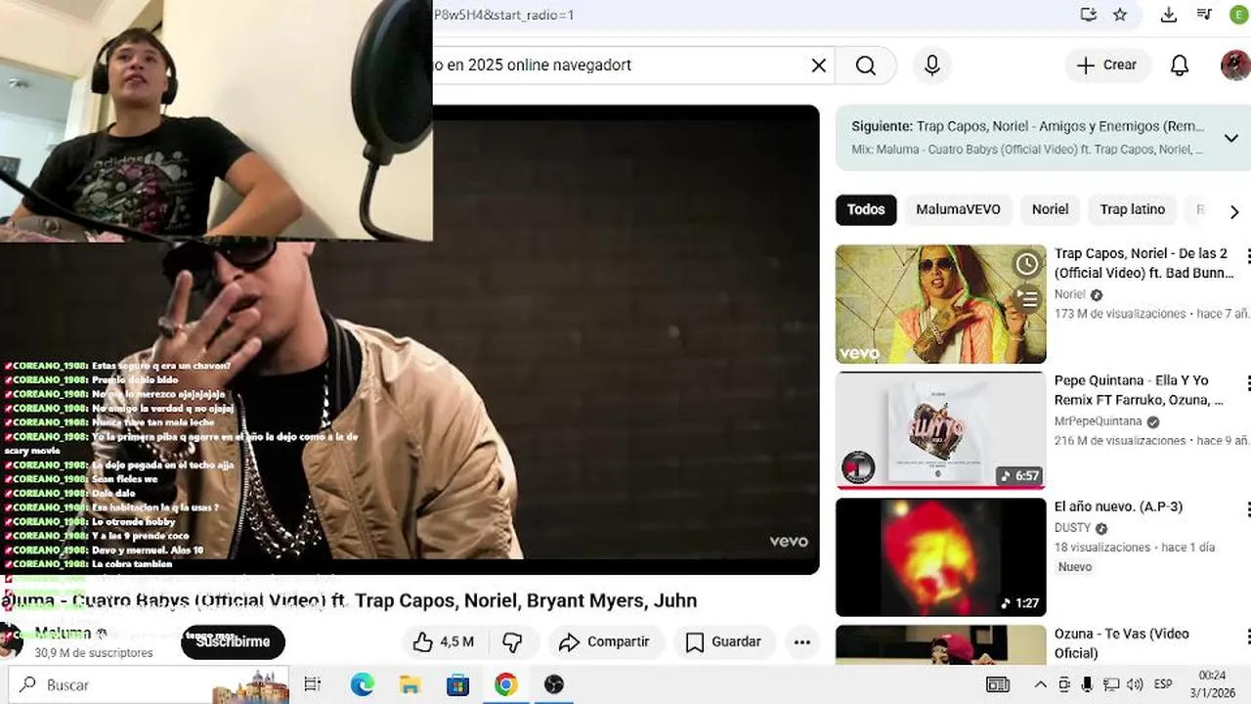Open YouTube notifications bell
The image size is (1251, 704).
(1180, 66)
